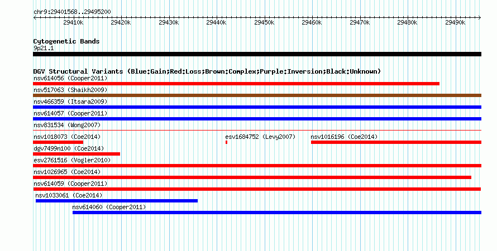Screen dimensions: 497x251
Task: Click the Cytogenetic Bands track title
Action: [66, 41]
